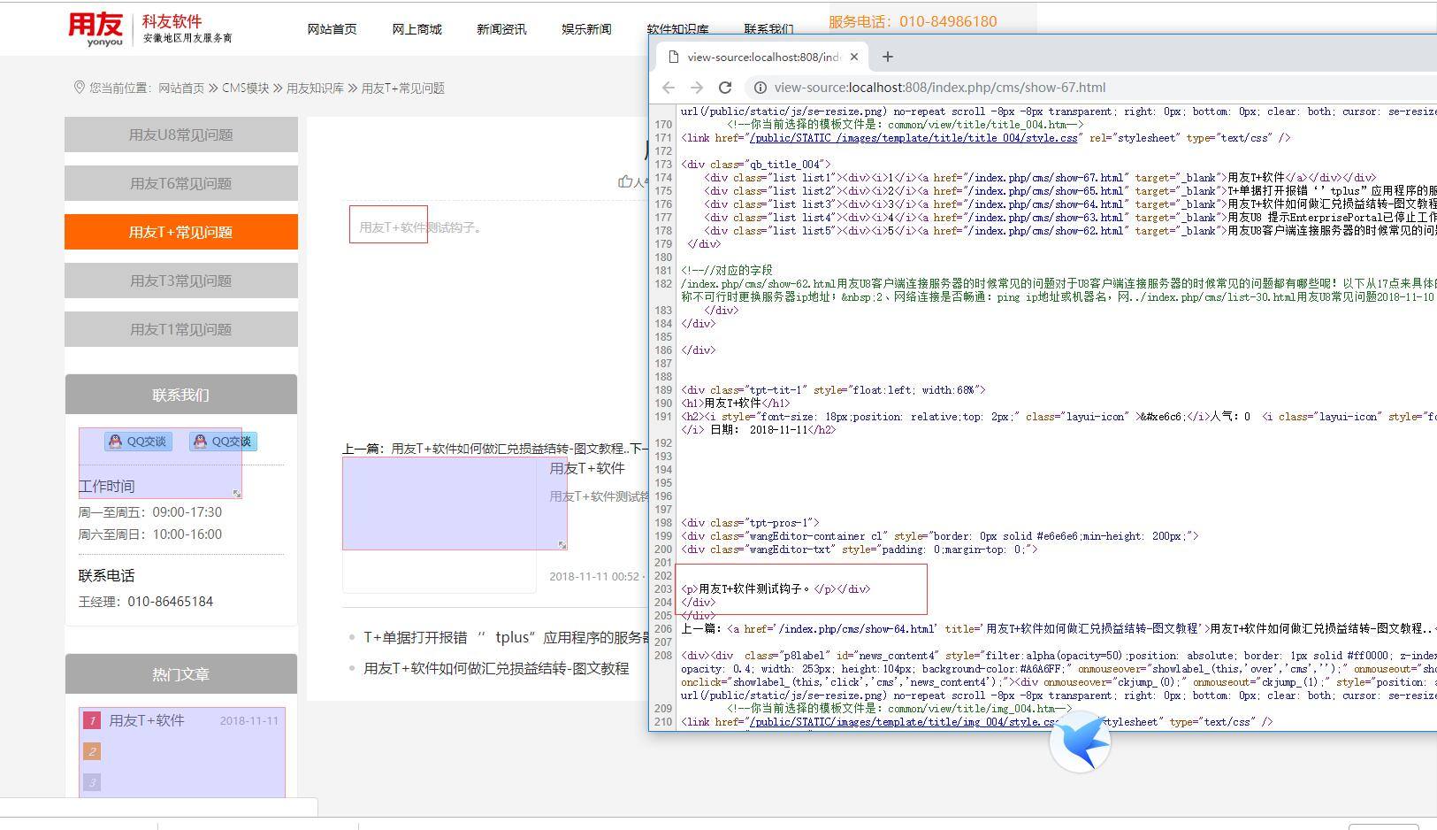Image resolution: width=1437 pixels, height=830 pixels.
Task: Go to 新闻资讯 in navigation
Action: pyautogui.click(x=501, y=29)
